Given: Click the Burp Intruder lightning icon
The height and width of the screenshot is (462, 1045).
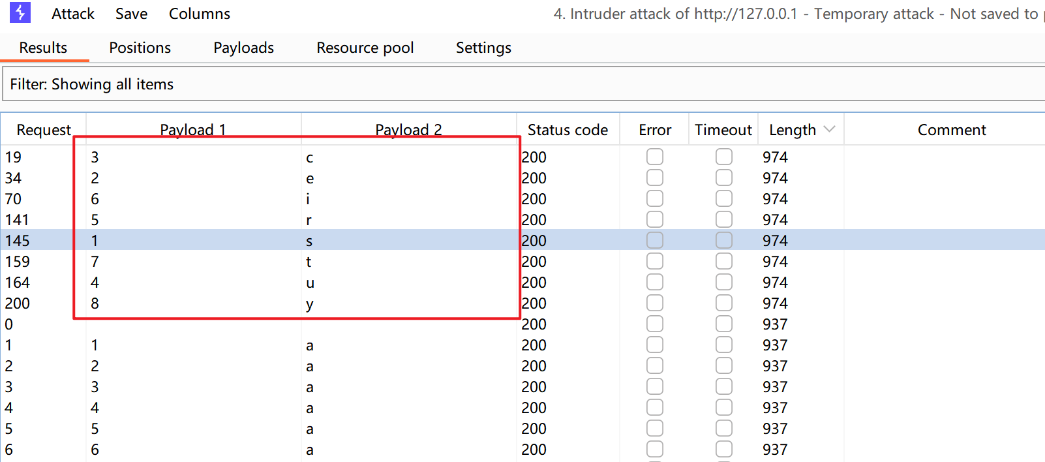Looking at the screenshot, I should (20, 13).
